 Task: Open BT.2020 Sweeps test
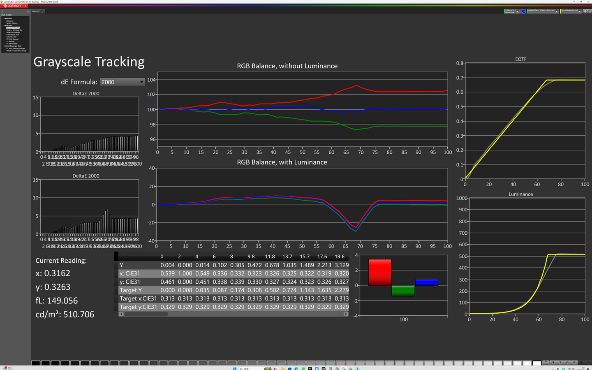point(12,39)
